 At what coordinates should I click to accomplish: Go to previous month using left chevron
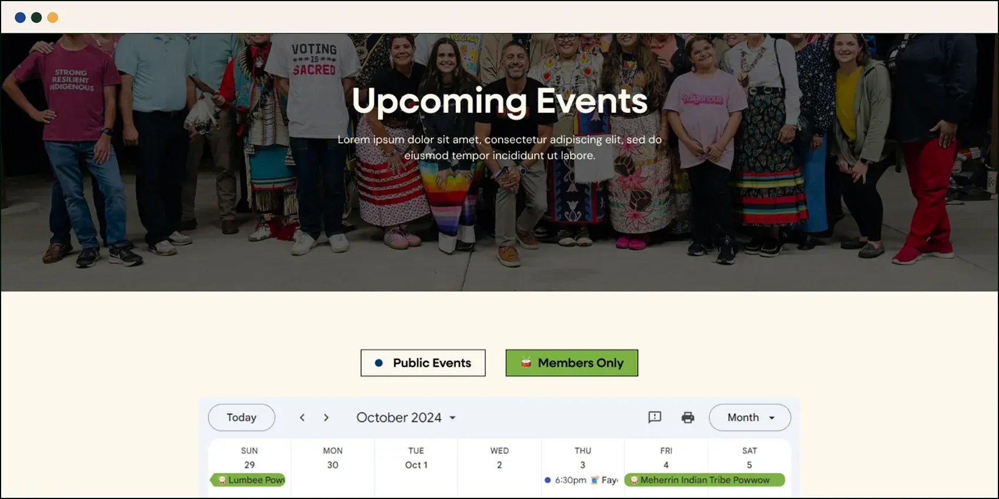click(x=302, y=417)
